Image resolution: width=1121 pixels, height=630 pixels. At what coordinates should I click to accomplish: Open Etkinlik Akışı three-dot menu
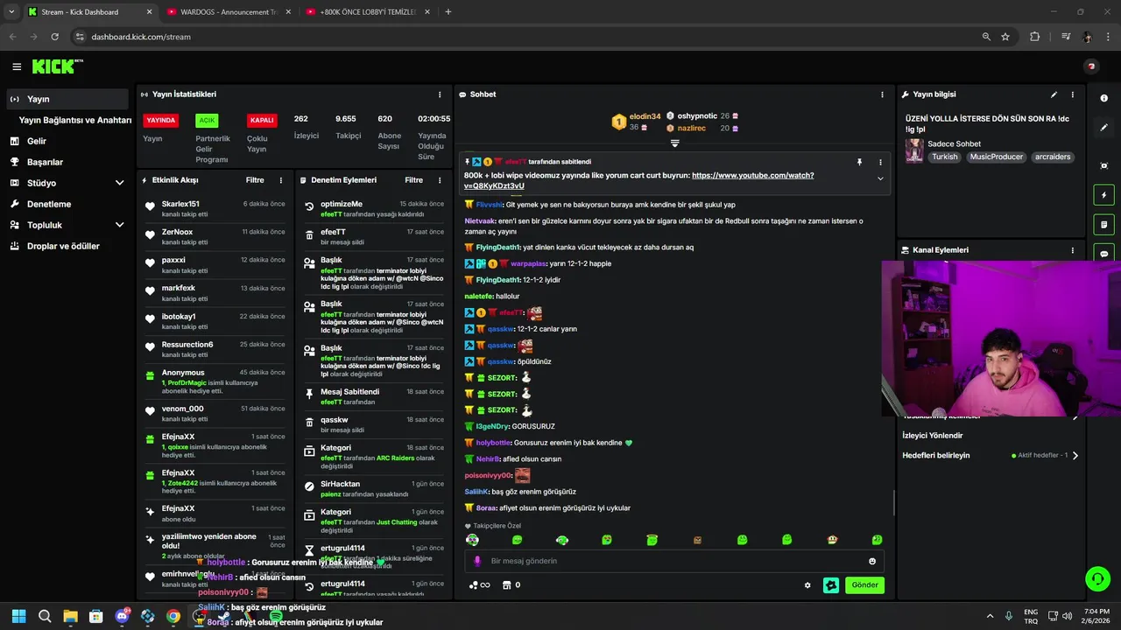tap(281, 180)
